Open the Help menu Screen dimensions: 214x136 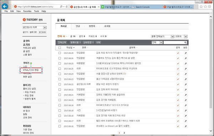pyautogui.click(x=44, y=11)
